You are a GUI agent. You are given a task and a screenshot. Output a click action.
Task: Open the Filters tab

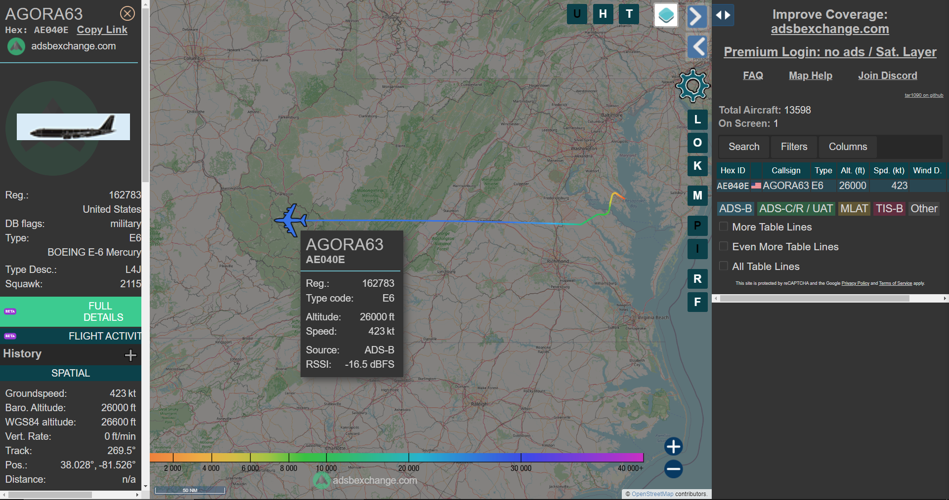(x=794, y=147)
